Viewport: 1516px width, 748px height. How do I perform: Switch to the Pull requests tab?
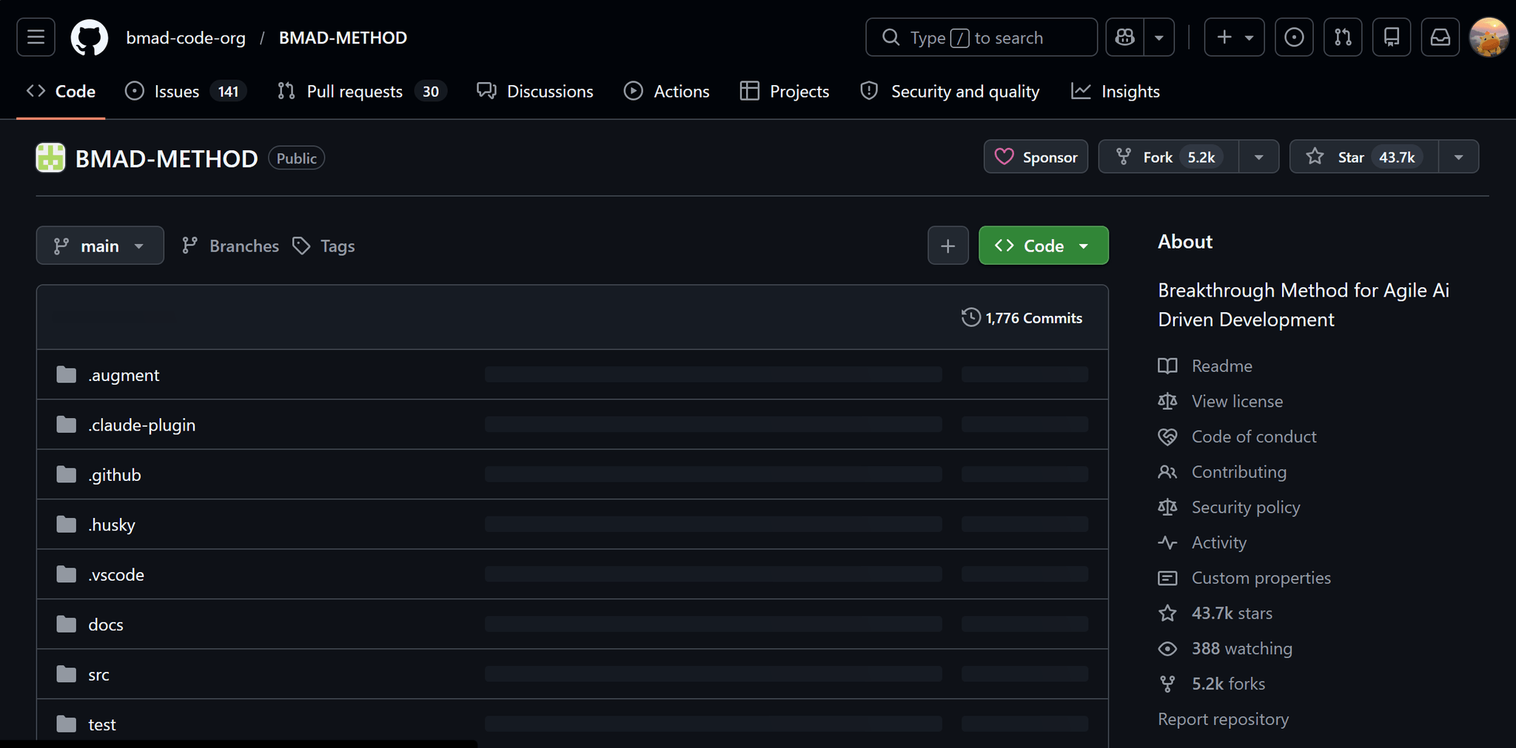pos(361,91)
